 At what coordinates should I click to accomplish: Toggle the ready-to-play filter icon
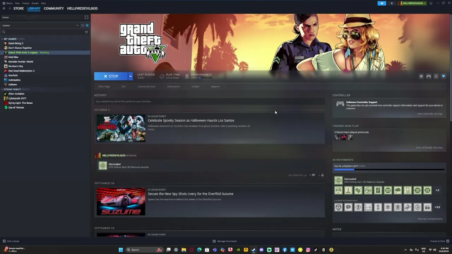(87, 25)
